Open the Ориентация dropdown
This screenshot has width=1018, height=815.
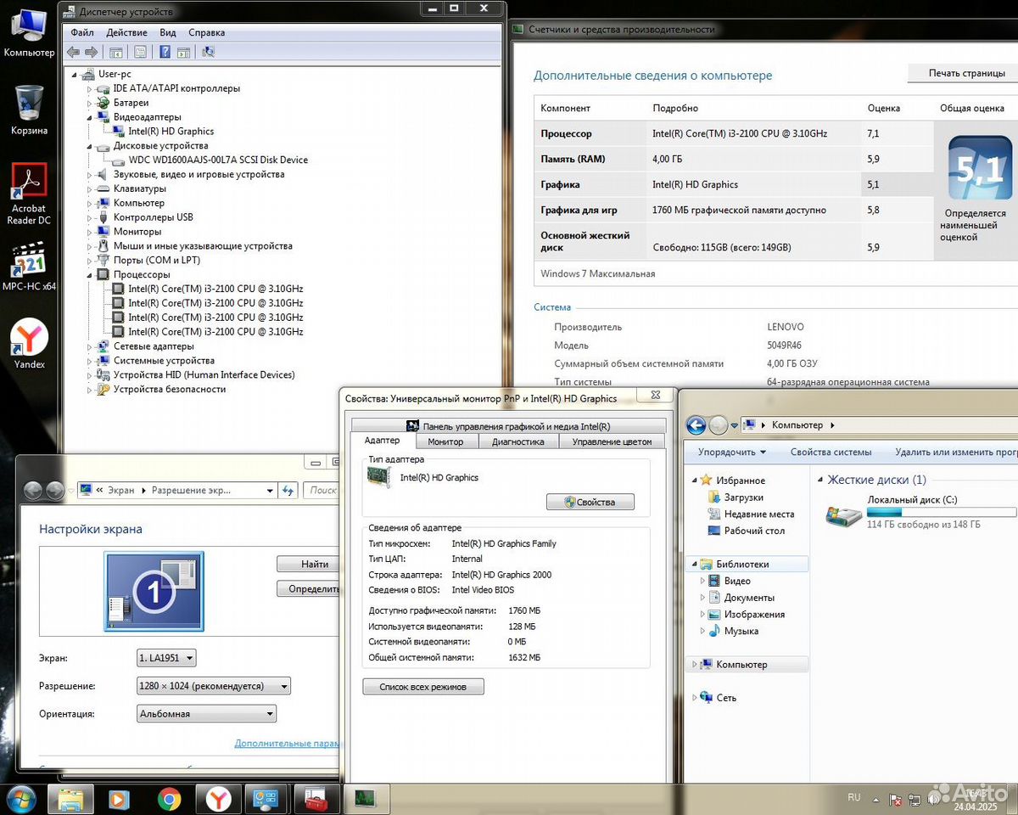[x=206, y=714]
